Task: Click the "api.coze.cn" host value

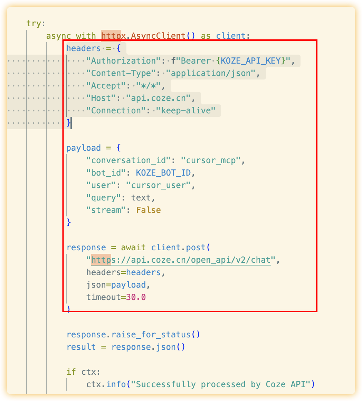Action: coord(159,98)
